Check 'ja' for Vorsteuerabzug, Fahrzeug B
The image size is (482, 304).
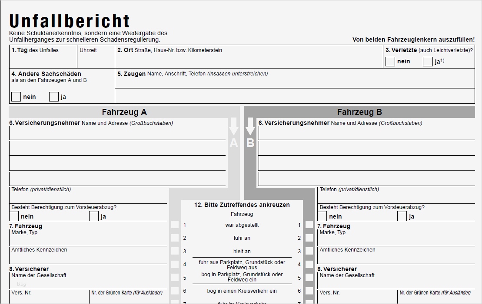[x=402, y=216]
